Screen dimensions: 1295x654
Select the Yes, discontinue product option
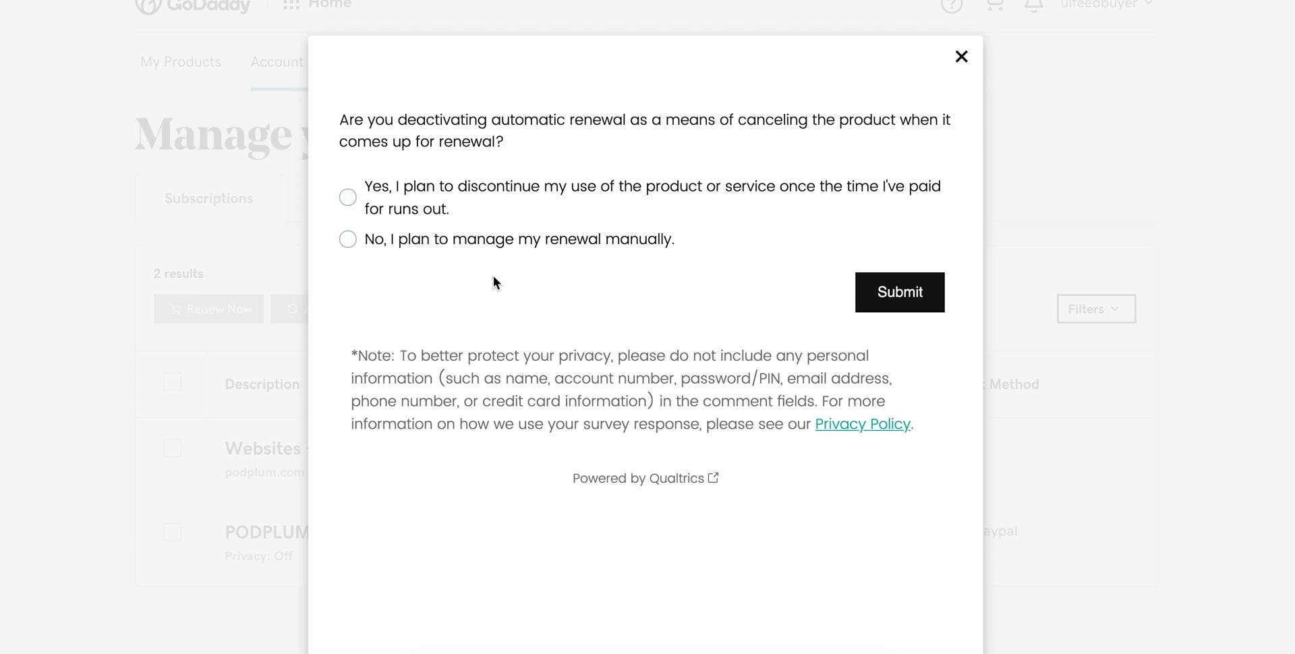347,197
